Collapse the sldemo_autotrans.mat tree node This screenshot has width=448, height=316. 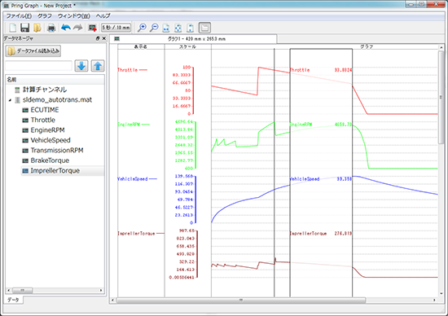pos(10,100)
